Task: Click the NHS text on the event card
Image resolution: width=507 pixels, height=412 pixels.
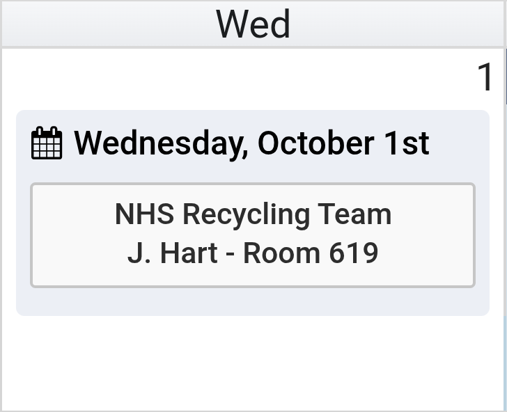Action: click(x=144, y=214)
